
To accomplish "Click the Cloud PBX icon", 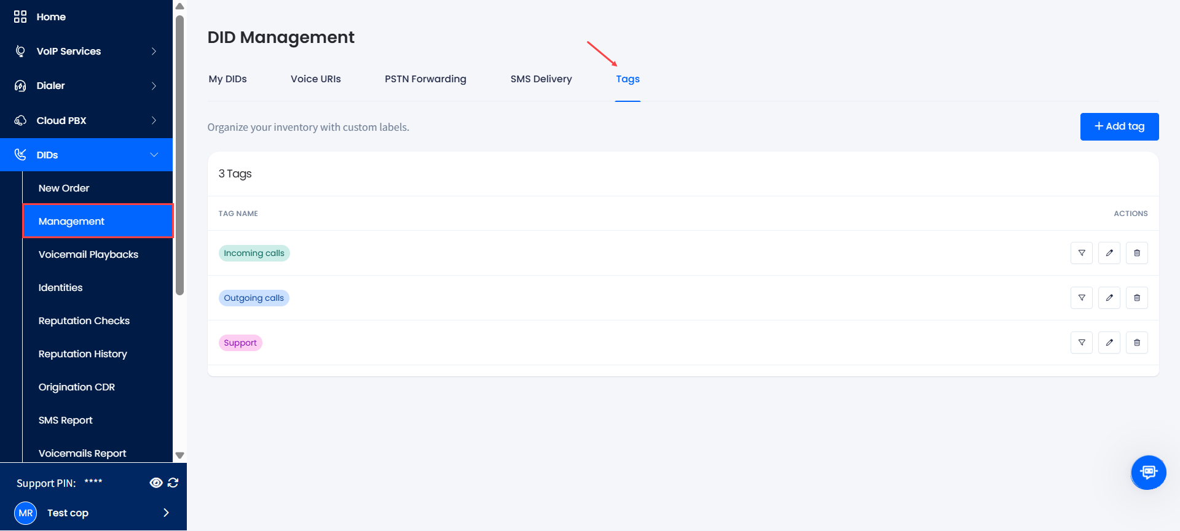I will tap(20, 120).
